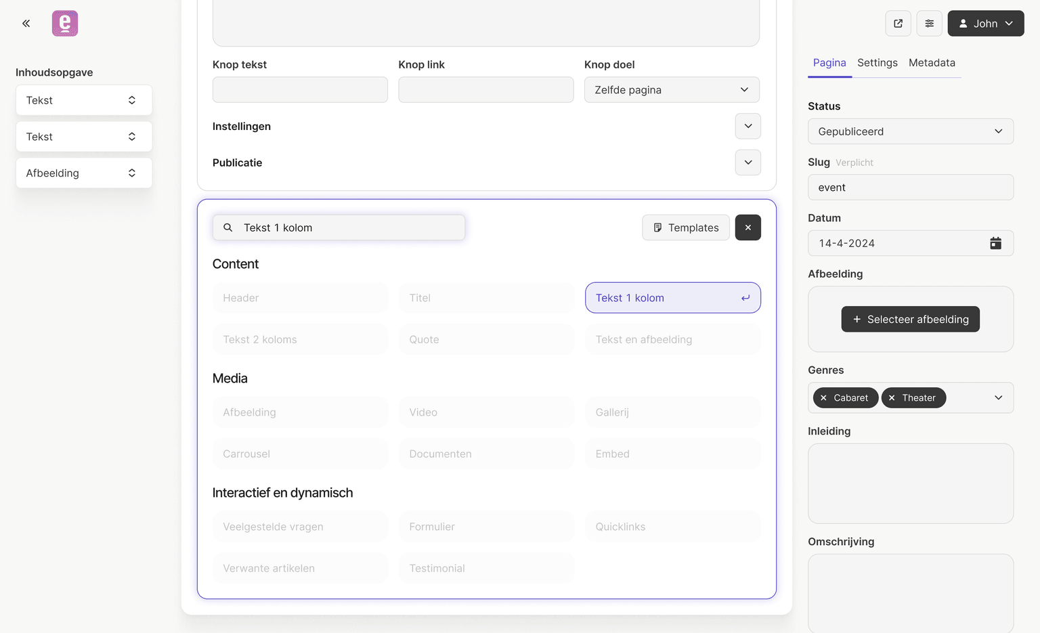Collapse the sidebar with double-chevron icon
Image resolution: width=1040 pixels, height=633 pixels.
[x=26, y=24]
